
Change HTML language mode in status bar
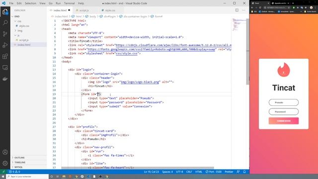(199, 172)
